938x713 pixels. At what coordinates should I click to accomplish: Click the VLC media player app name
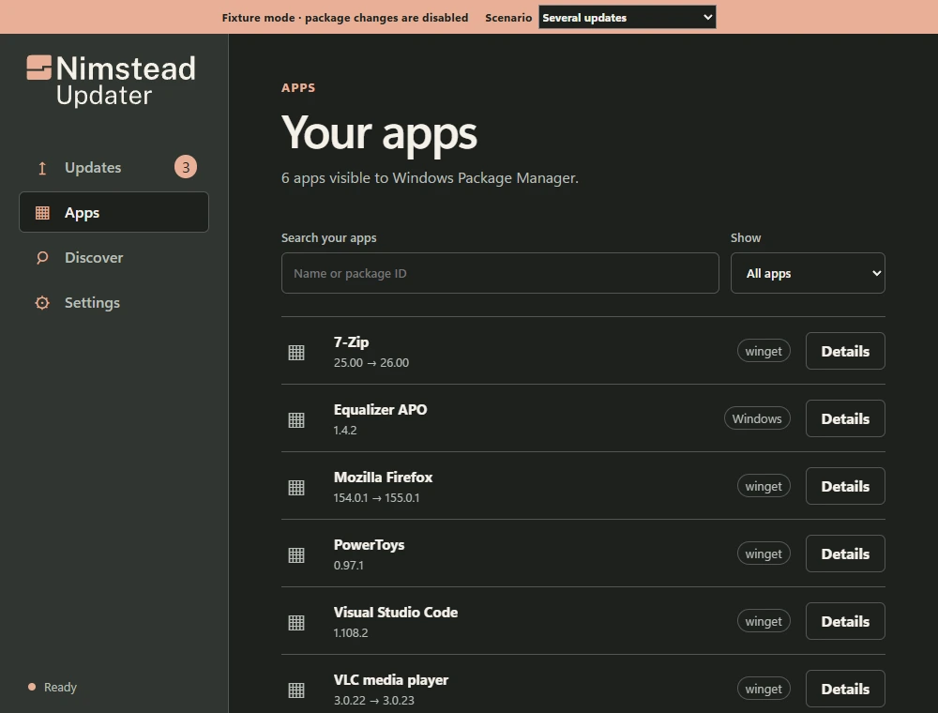coord(391,680)
